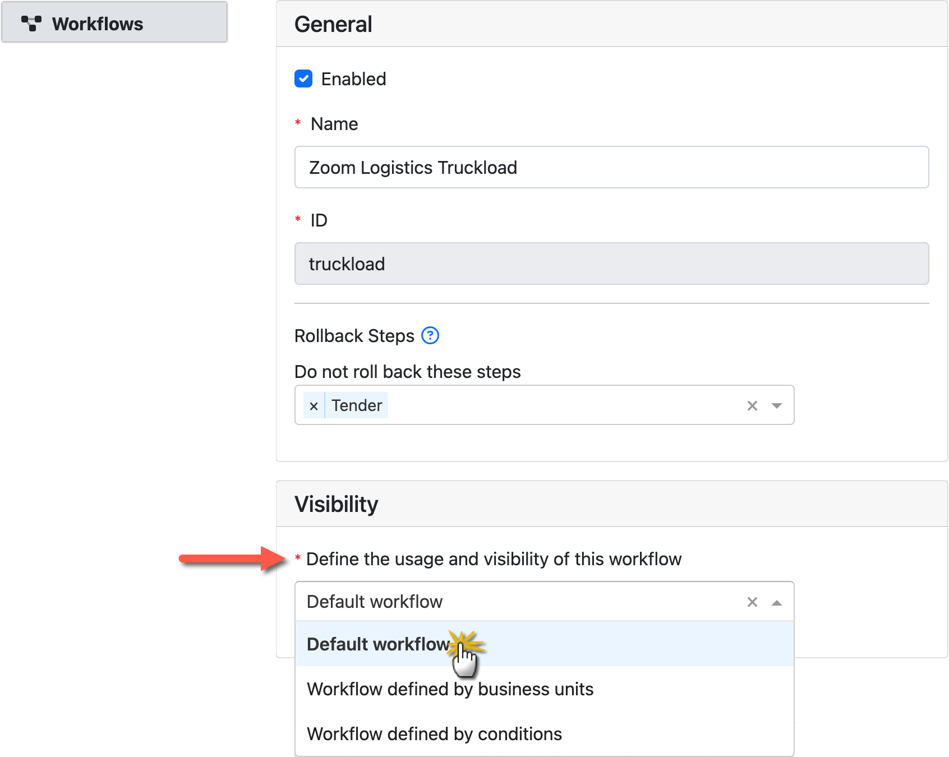Remove the Tender tag
This screenshot has height=757, width=949.
click(x=314, y=405)
